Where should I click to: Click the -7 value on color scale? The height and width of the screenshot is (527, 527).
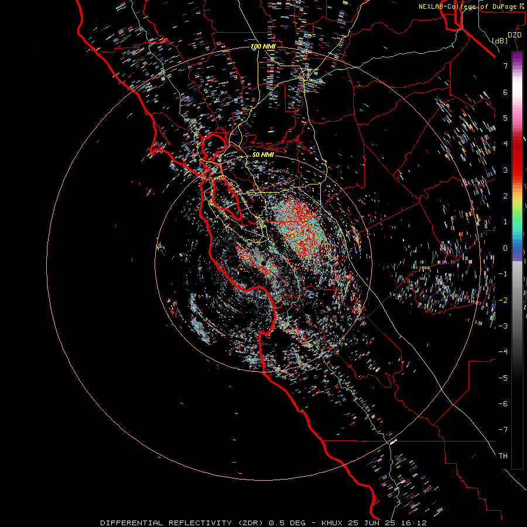tap(503, 430)
